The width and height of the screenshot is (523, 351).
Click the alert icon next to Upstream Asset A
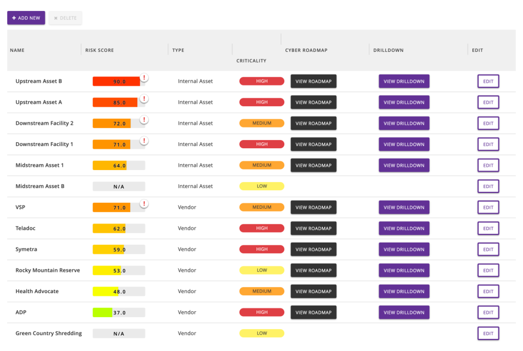click(144, 99)
